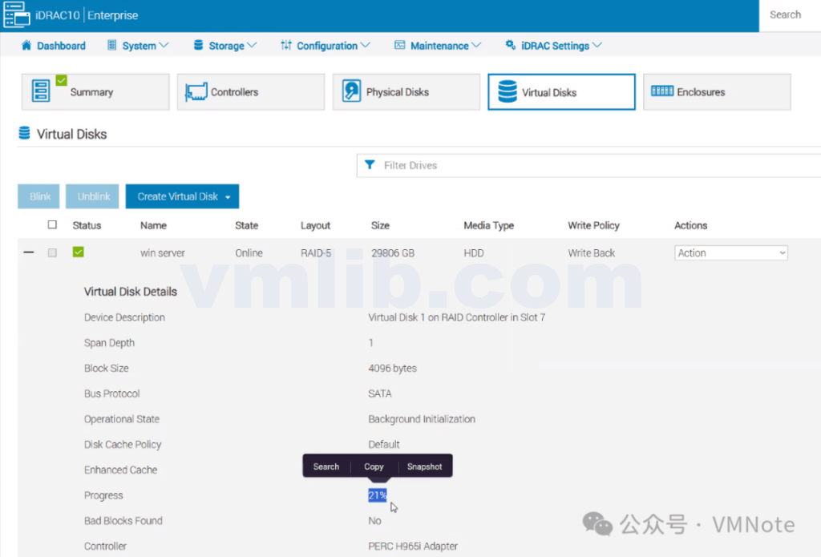Click the Enclosures icon
Image resolution: width=821 pixels, height=557 pixels.
coord(661,91)
